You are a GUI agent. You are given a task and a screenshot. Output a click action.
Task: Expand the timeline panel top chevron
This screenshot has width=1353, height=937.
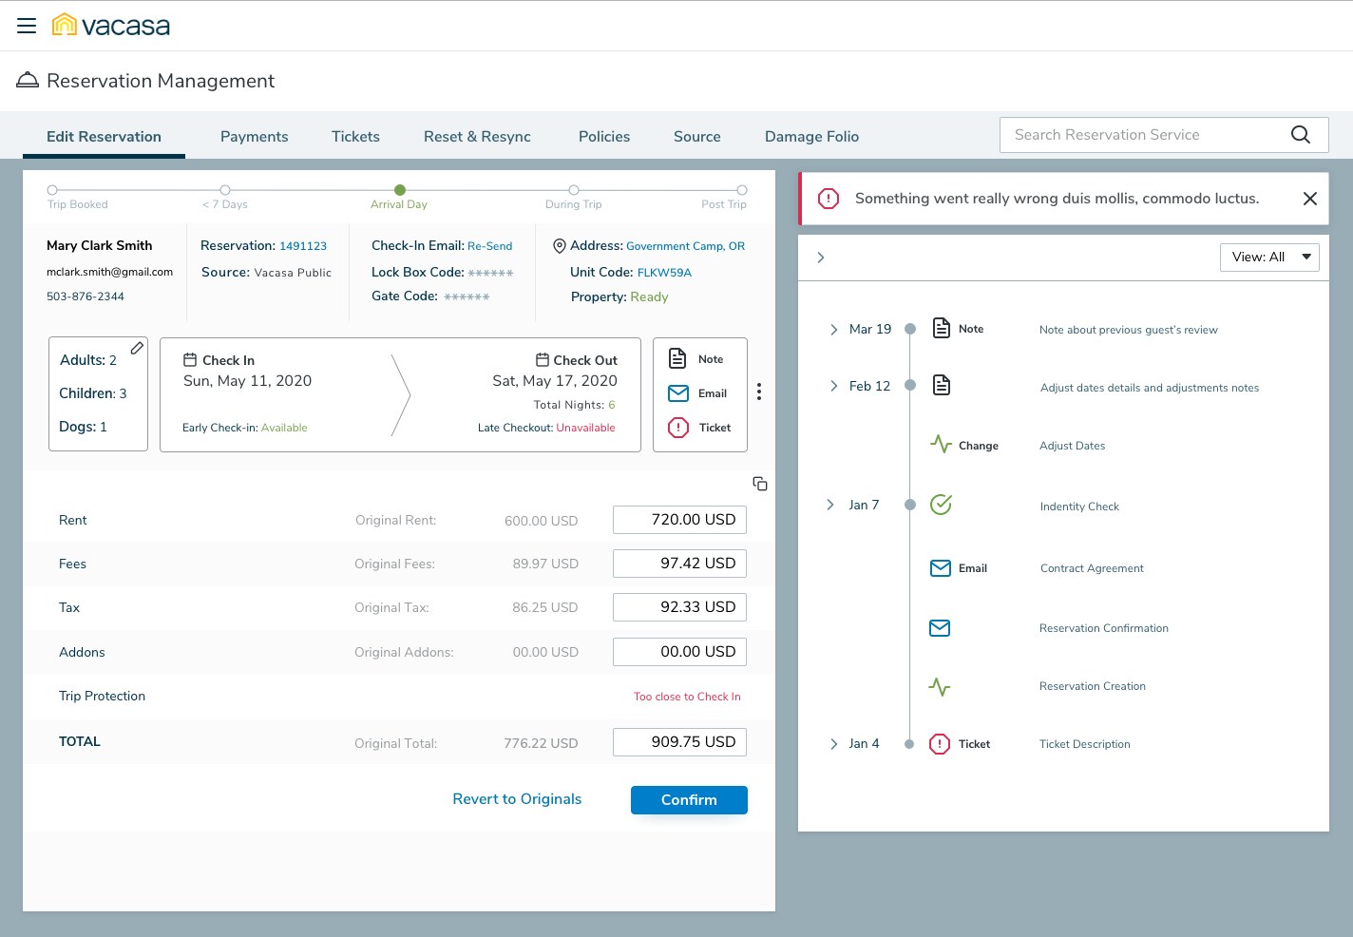click(821, 258)
